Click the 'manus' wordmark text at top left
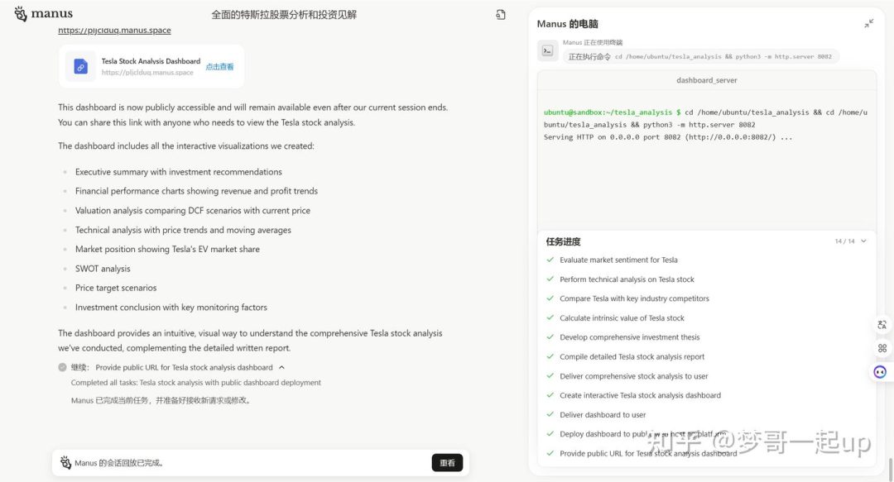Screen dimensions: 894x482 click(52, 14)
